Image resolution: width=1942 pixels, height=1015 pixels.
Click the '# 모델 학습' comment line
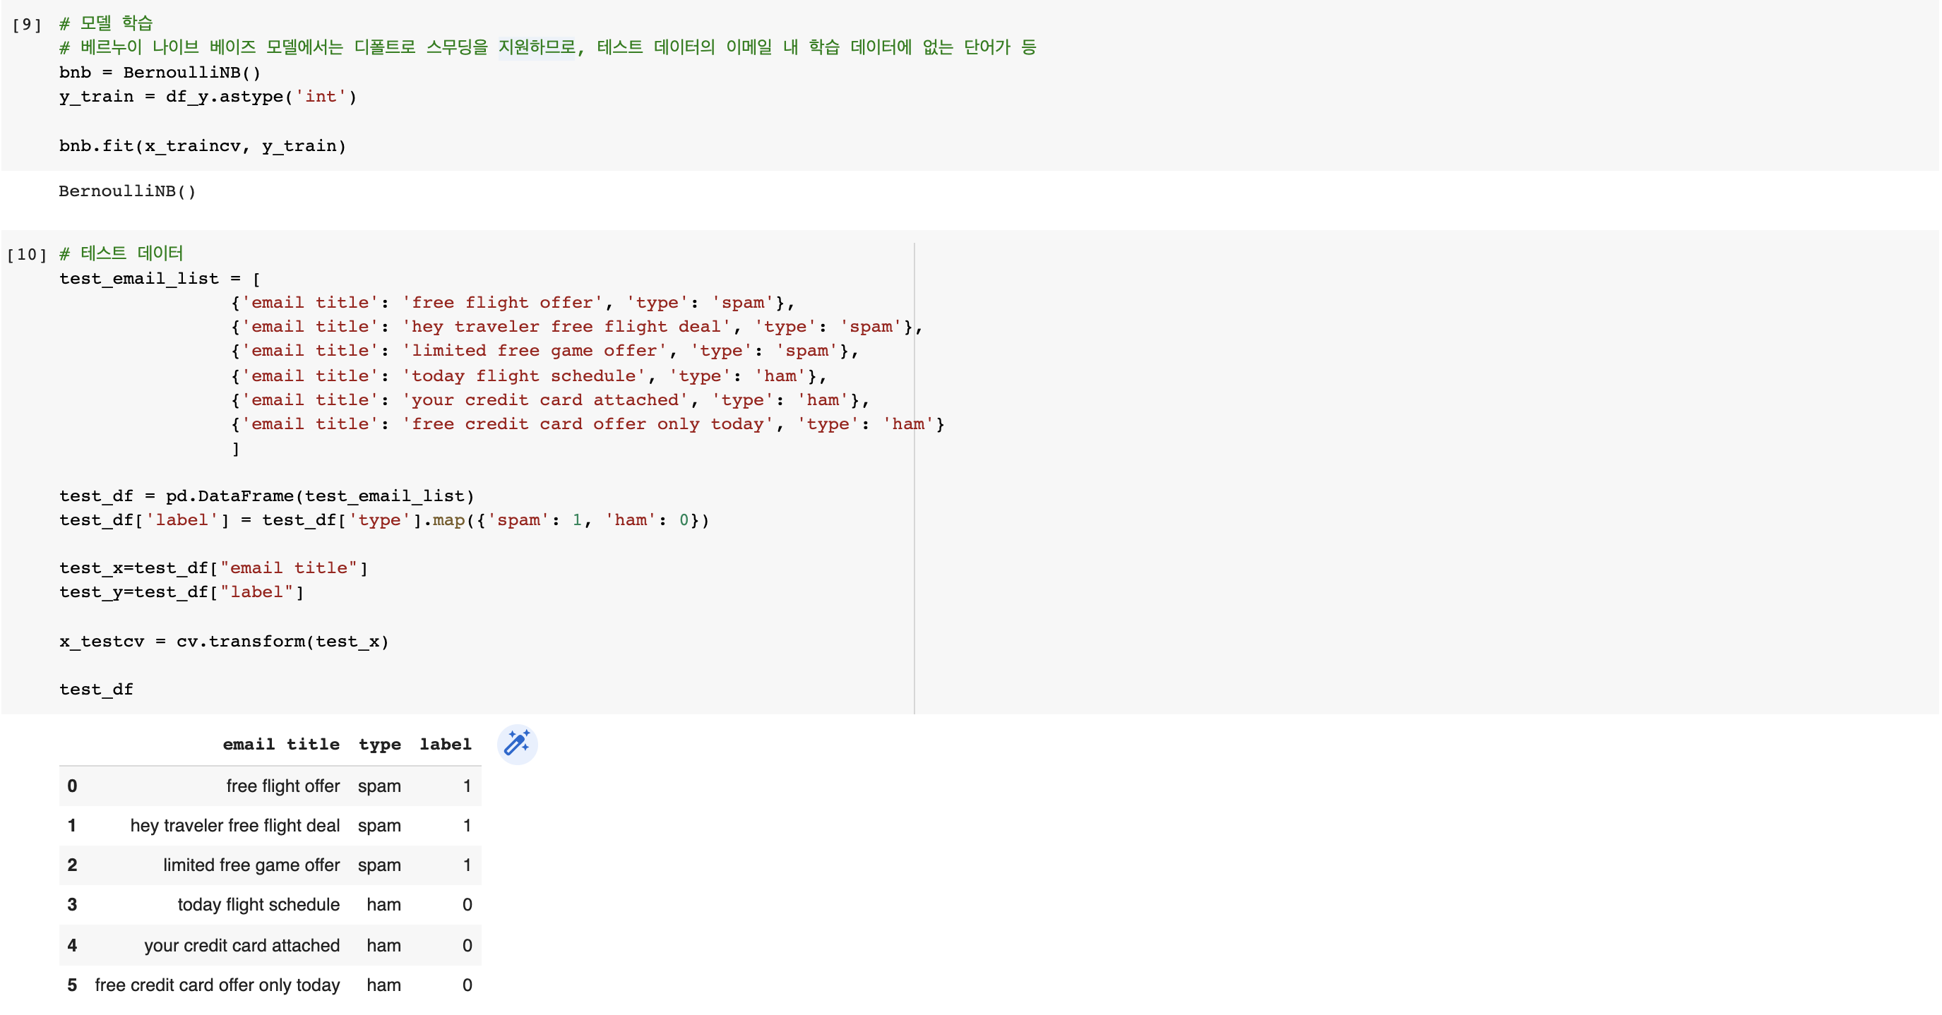105,23
